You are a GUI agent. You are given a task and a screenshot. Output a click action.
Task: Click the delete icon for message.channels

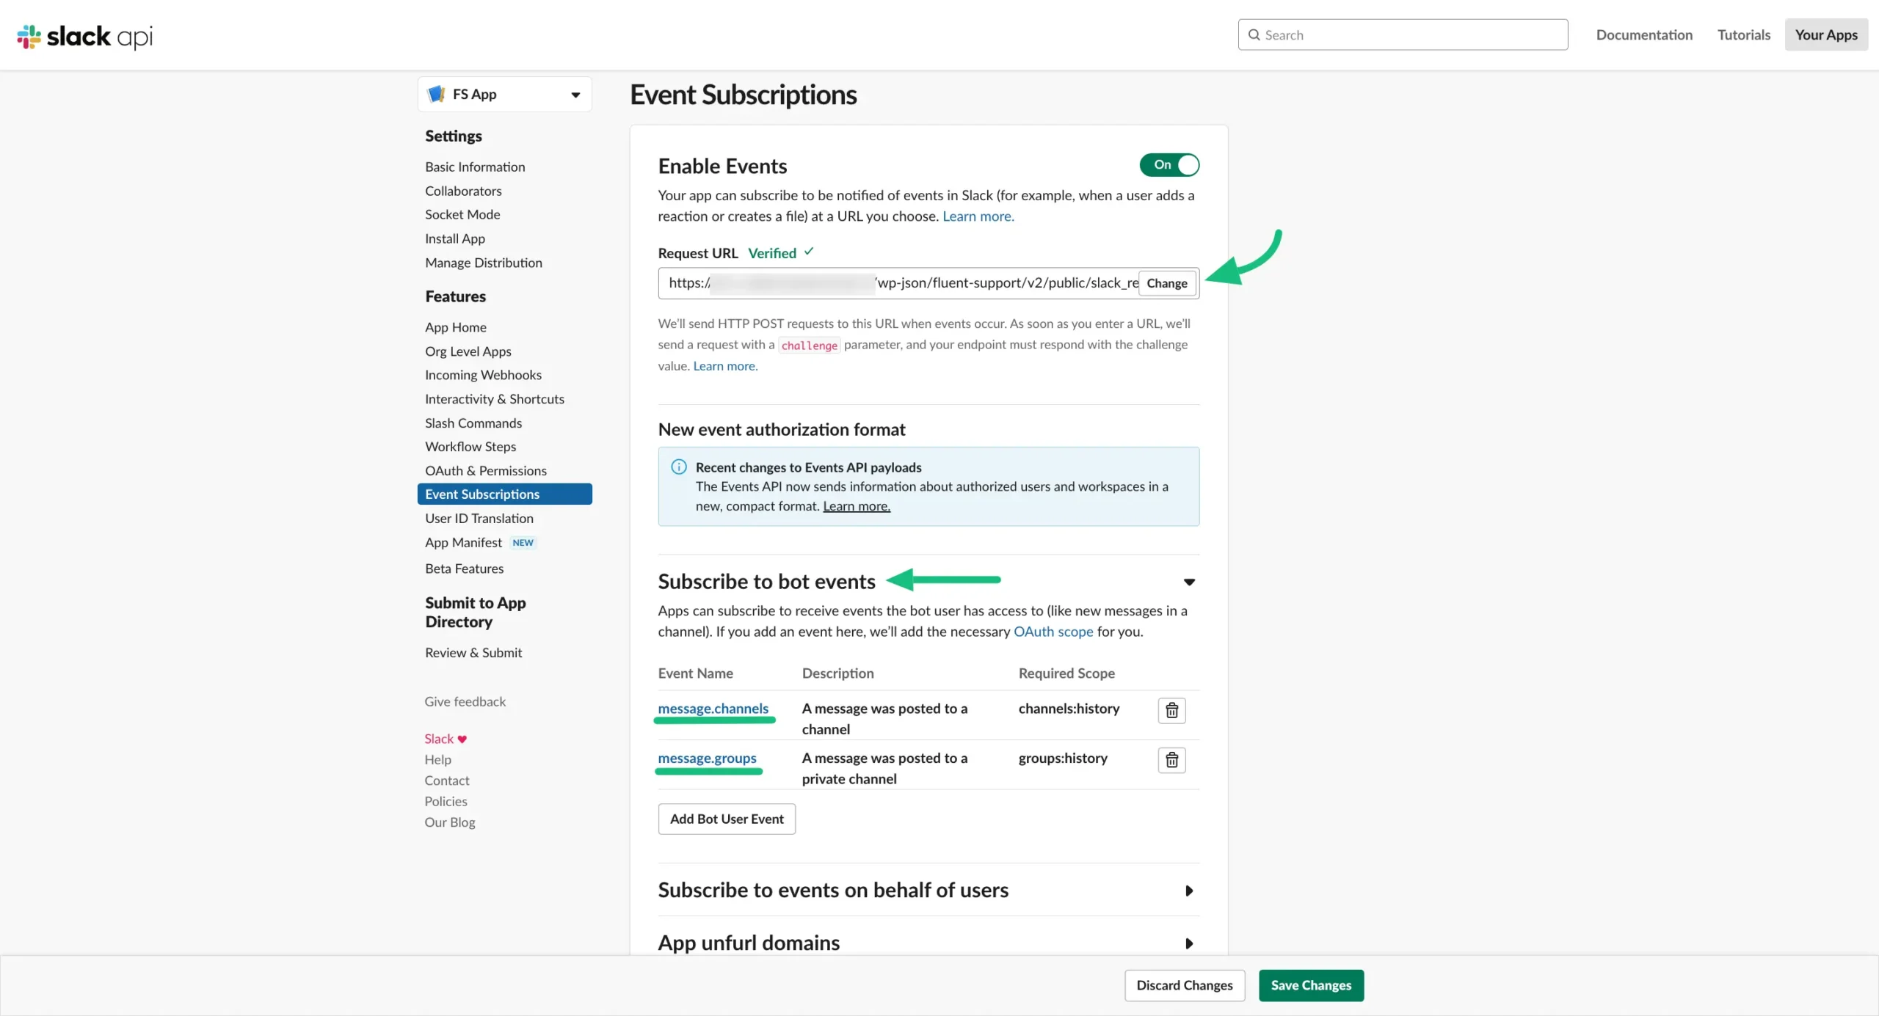pos(1171,711)
